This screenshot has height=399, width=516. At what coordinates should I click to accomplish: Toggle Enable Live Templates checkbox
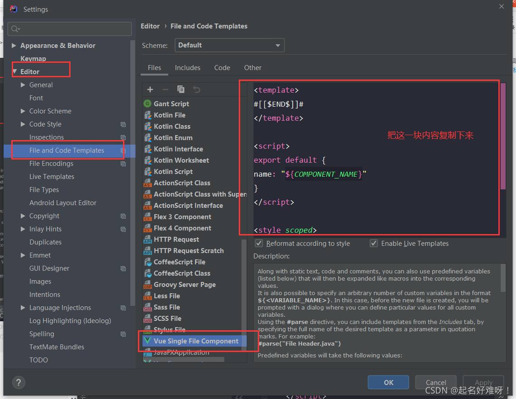[x=374, y=244]
